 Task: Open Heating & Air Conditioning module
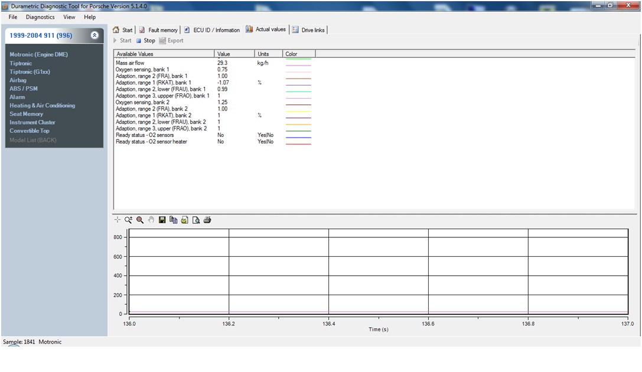pyautogui.click(x=42, y=106)
